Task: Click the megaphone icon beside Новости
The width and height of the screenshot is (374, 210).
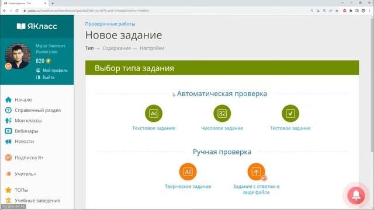Action: 8,141
